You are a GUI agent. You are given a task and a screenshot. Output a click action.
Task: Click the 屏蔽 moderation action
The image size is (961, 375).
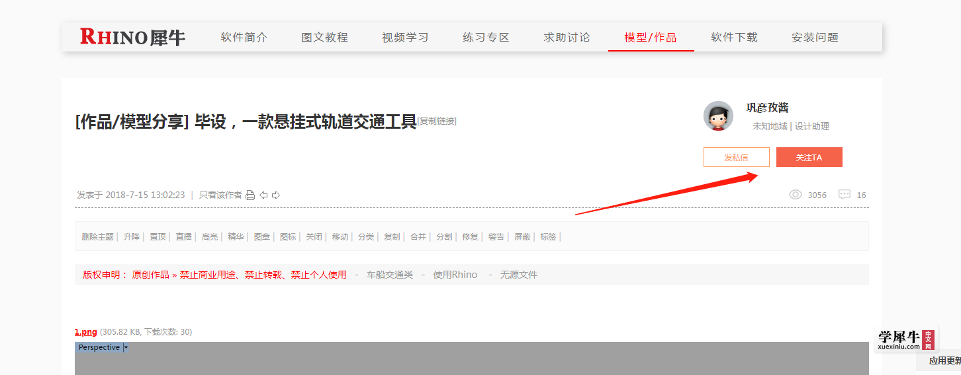click(x=523, y=236)
